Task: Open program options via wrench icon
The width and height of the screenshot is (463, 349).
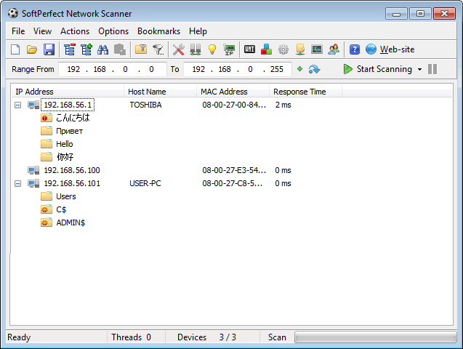Action: pyautogui.click(x=178, y=49)
